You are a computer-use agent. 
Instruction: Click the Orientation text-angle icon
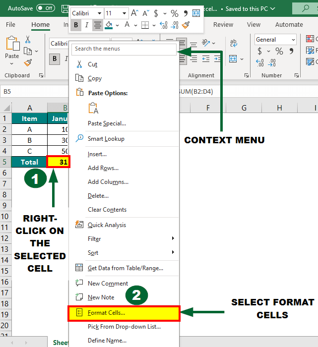point(205,43)
